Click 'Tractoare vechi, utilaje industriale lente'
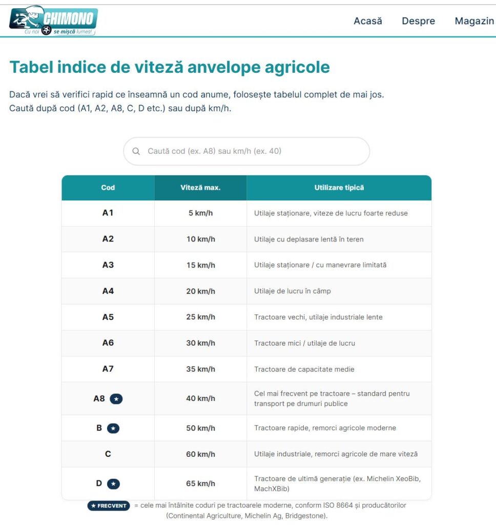Screen dimensions: 496x525 [318, 317]
